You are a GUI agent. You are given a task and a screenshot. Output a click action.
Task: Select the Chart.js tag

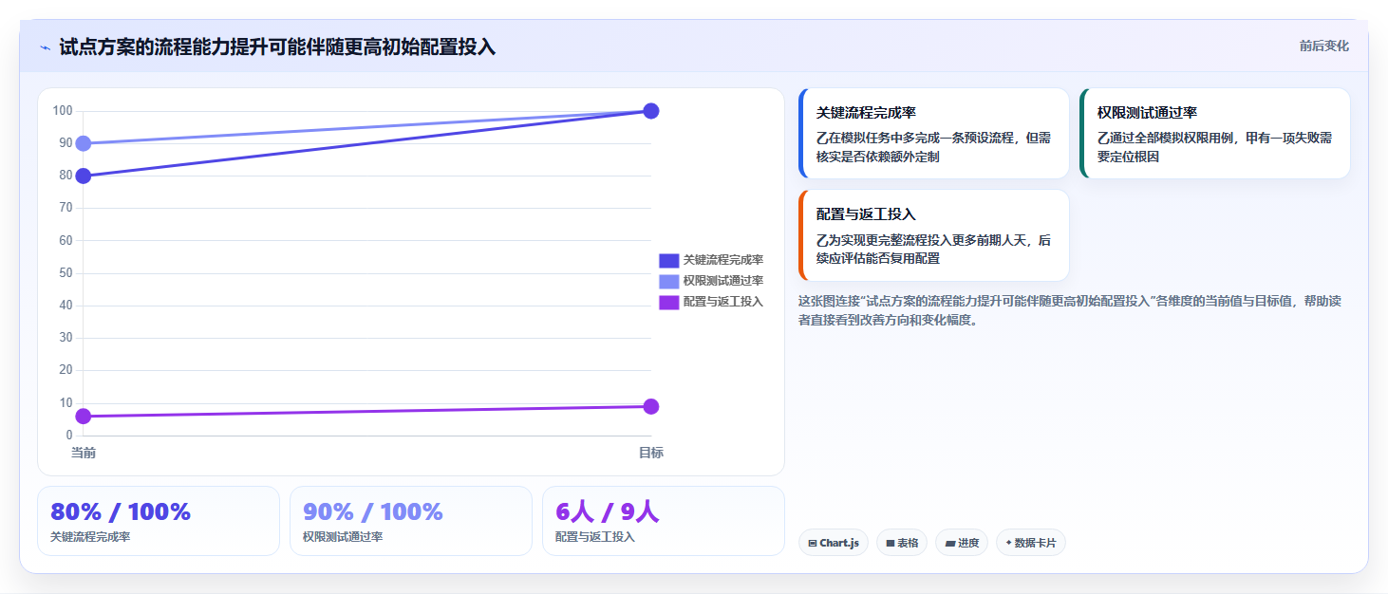pyautogui.click(x=834, y=543)
